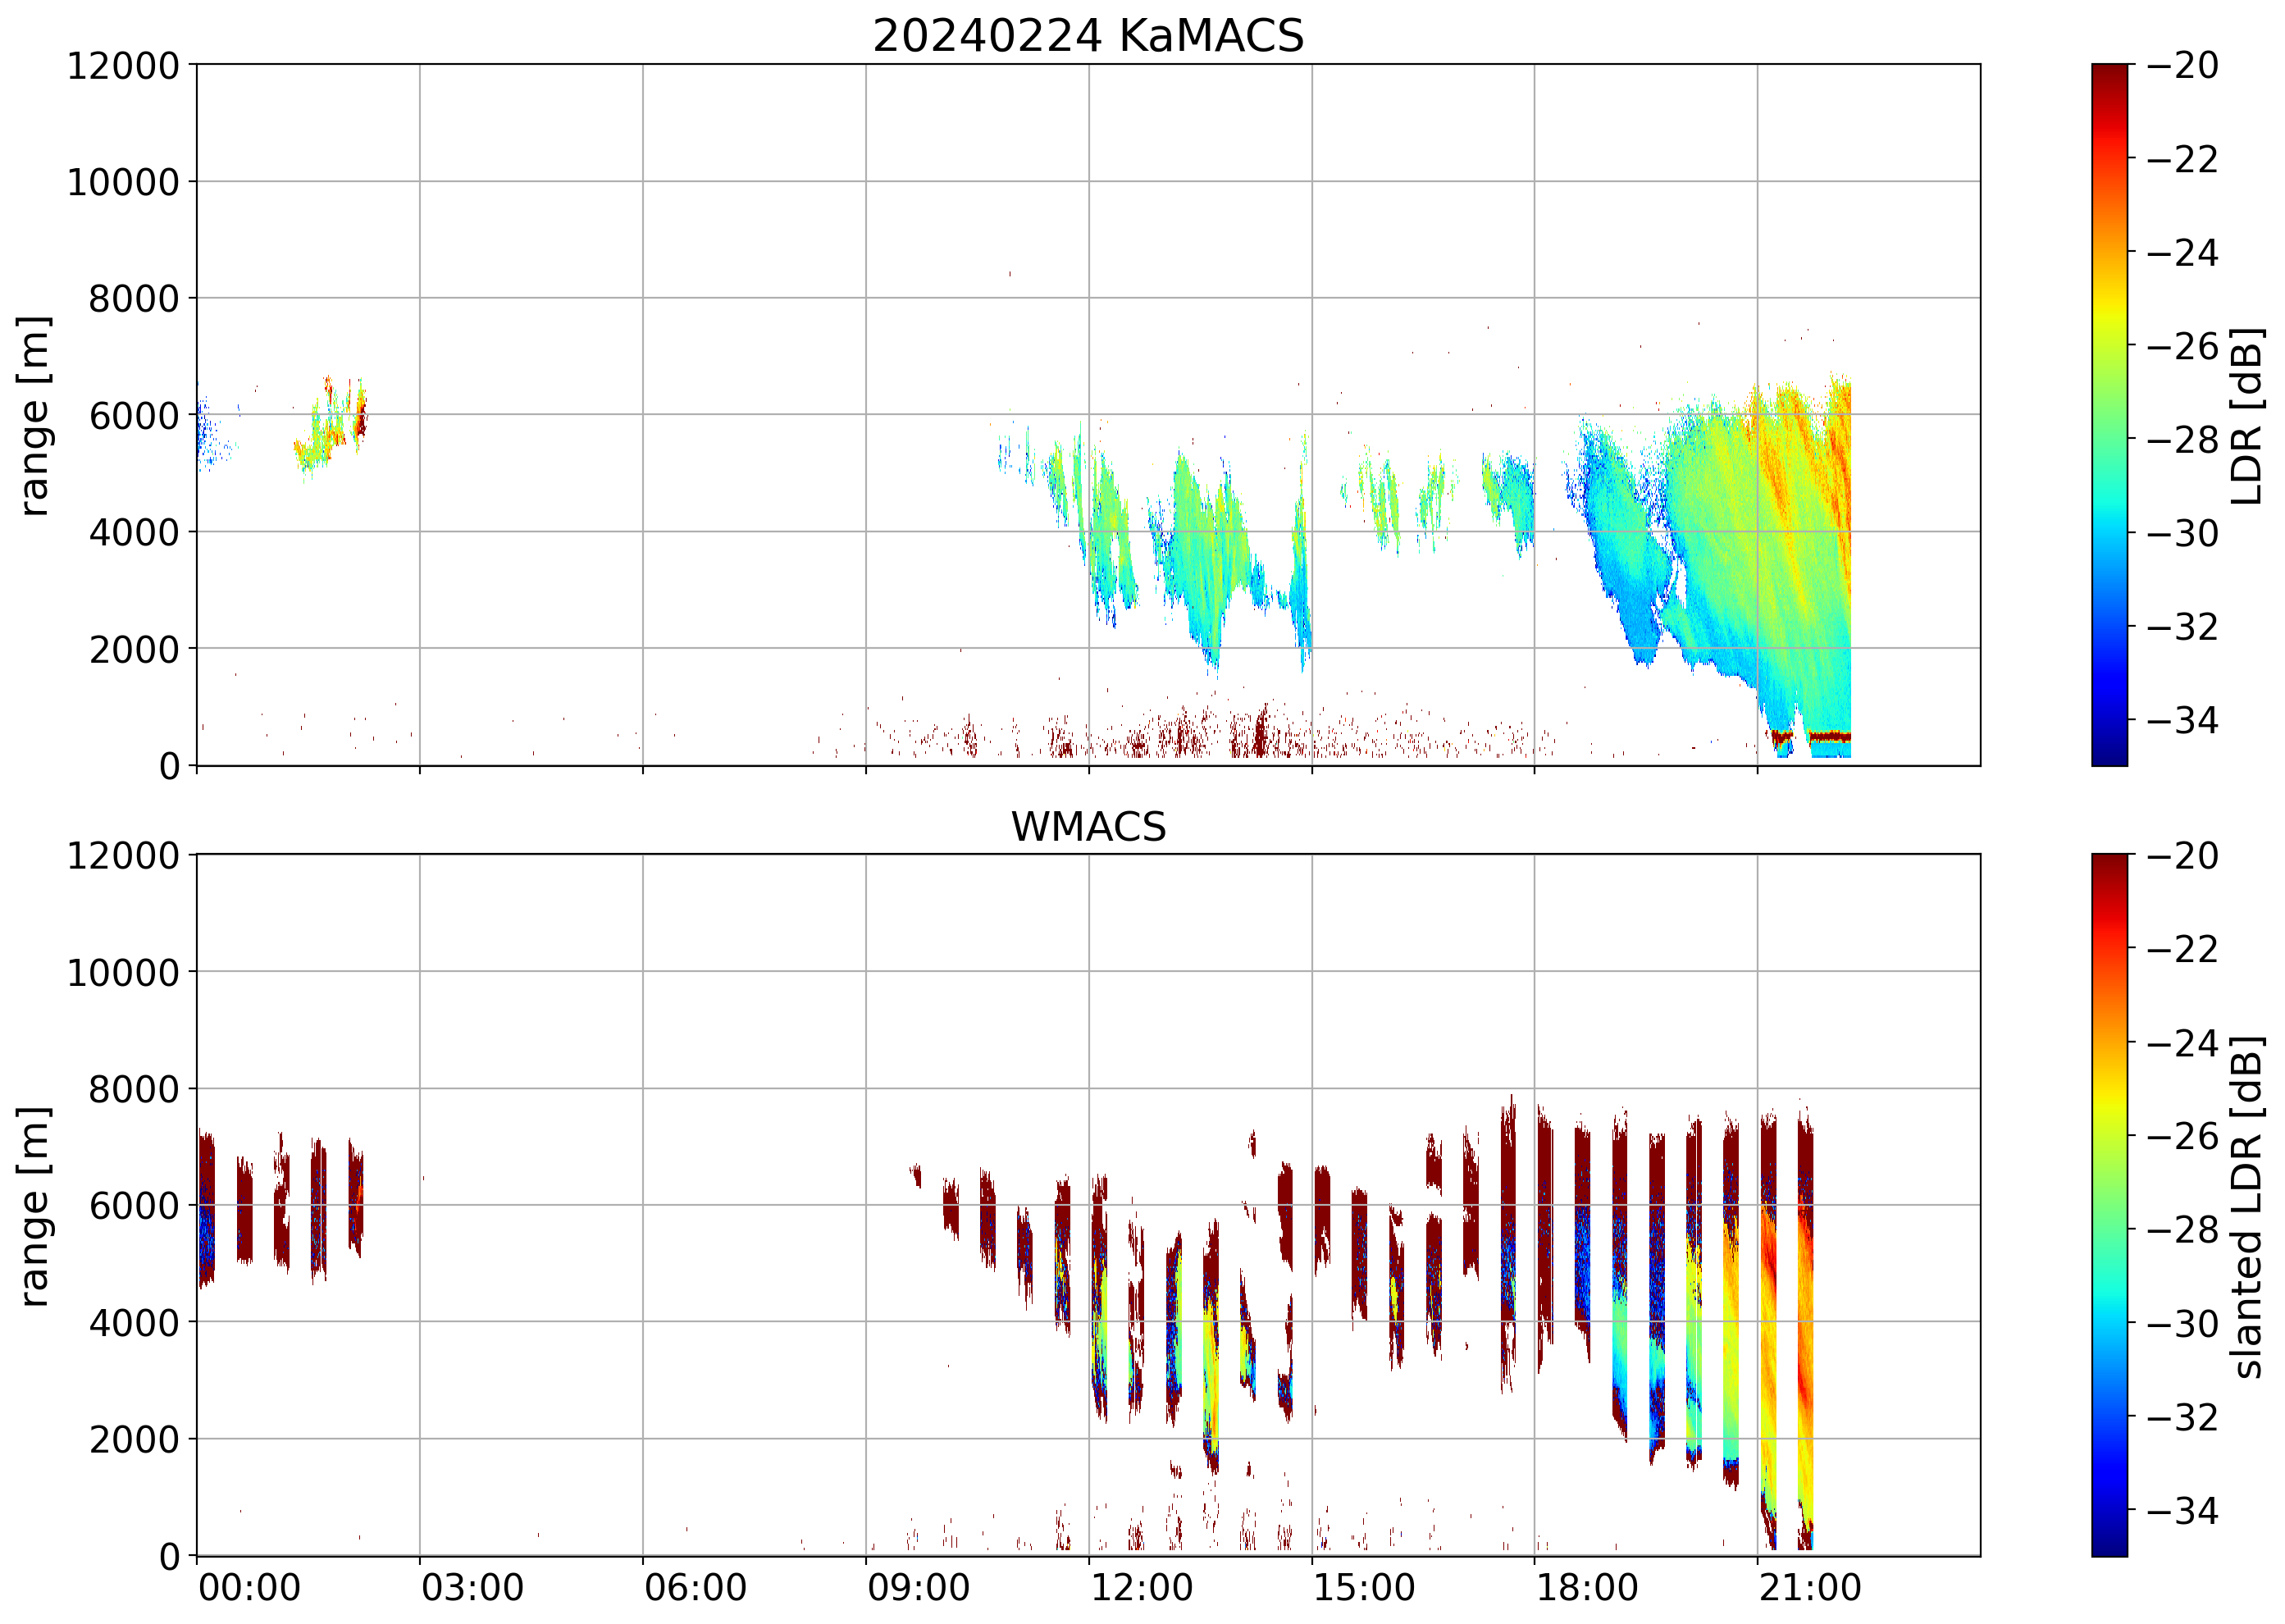Click the '21:00' time axis tick label
This screenshot has width=2285, height=1624.
click(1810, 1588)
